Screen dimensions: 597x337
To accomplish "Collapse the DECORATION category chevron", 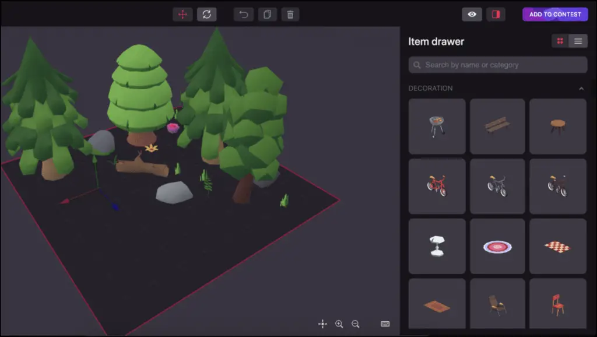I will [581, 89].
